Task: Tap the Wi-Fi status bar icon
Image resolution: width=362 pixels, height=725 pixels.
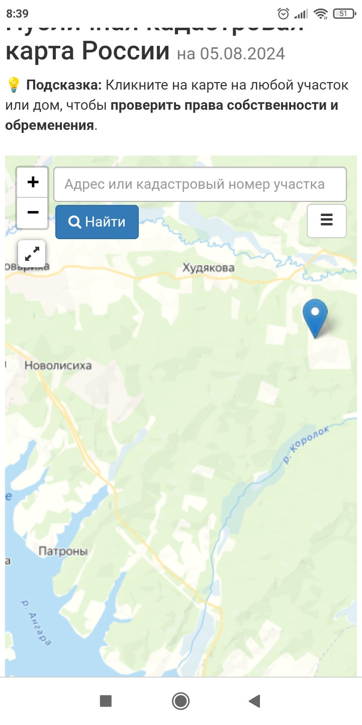Action: click(321, 14)
